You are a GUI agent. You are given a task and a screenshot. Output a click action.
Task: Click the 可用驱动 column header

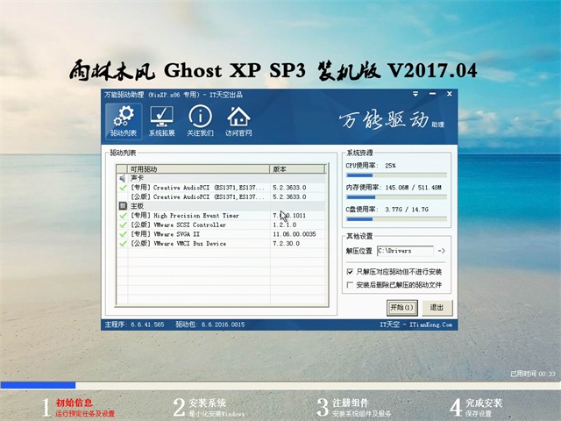[x=197, y=168]
